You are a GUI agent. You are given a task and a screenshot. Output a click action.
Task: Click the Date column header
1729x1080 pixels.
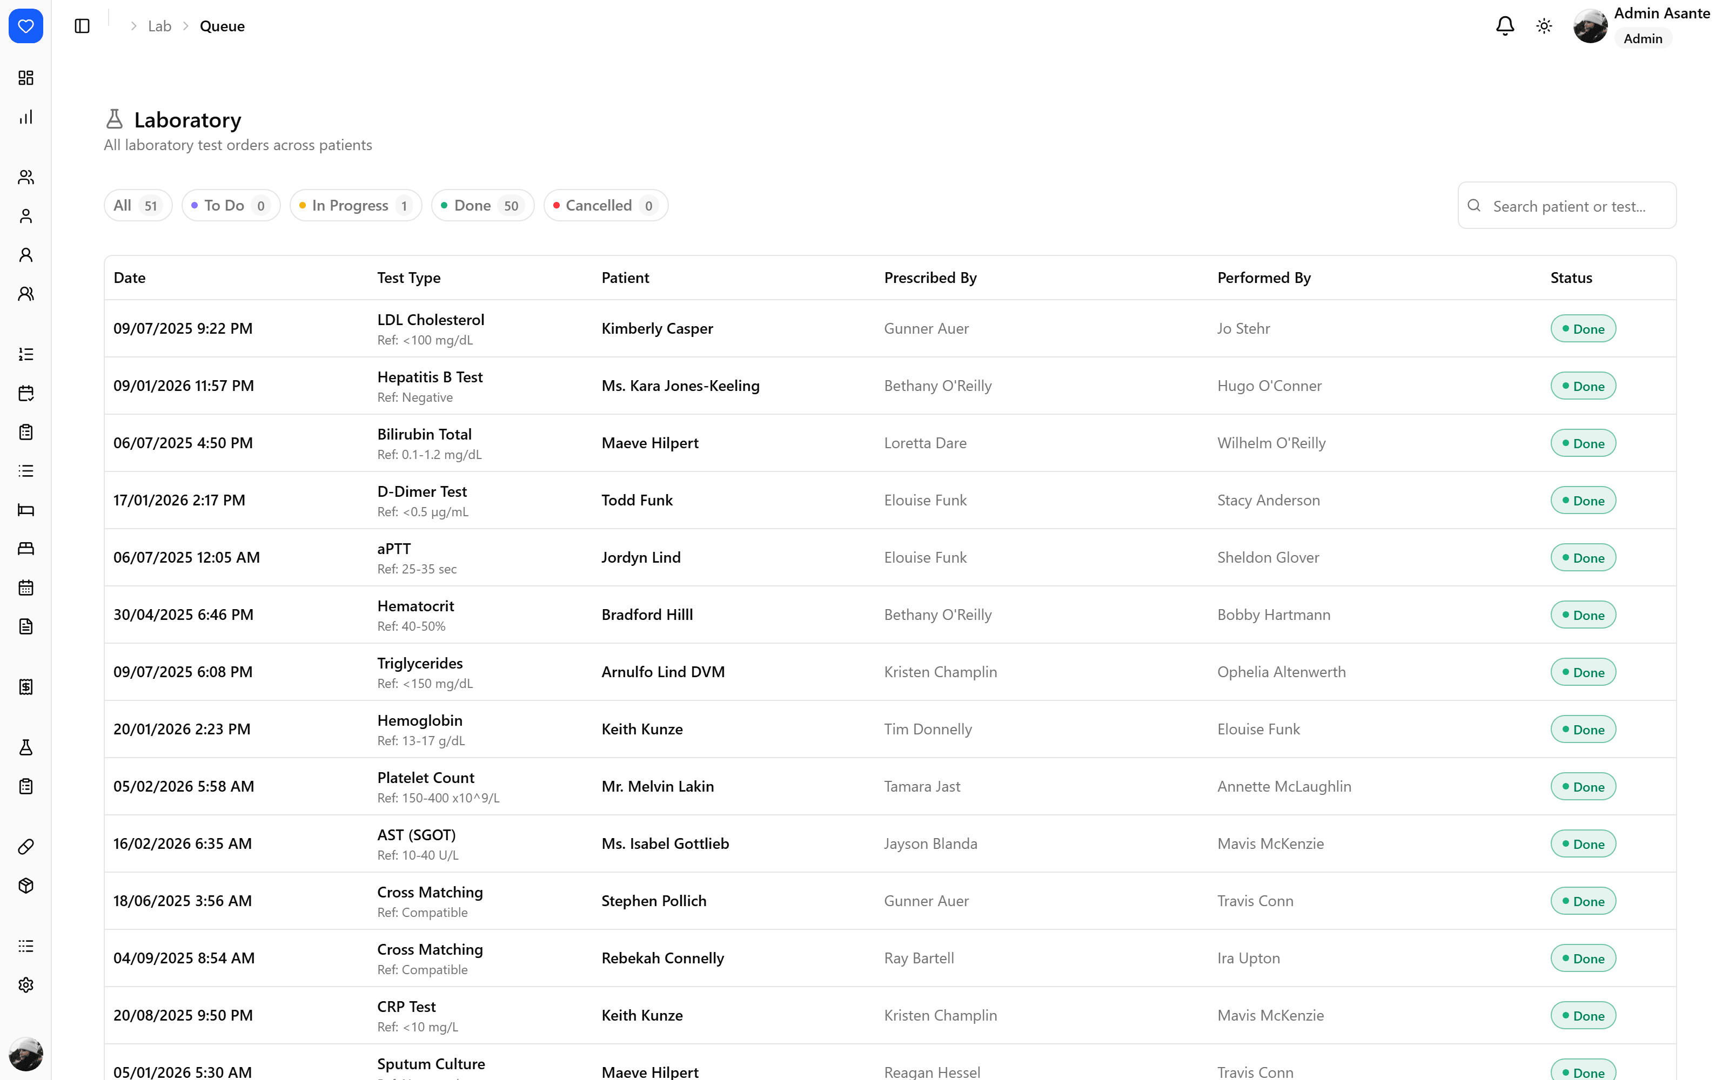pos(129,278)
